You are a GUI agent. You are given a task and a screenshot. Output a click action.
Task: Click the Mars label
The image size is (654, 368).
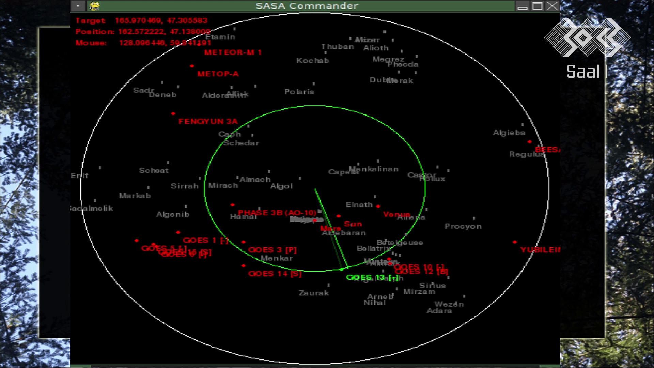point(330,228)
